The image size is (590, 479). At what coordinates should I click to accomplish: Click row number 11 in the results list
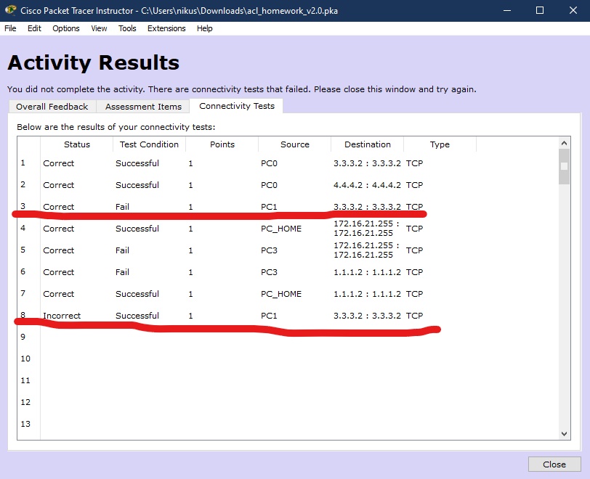25,380
